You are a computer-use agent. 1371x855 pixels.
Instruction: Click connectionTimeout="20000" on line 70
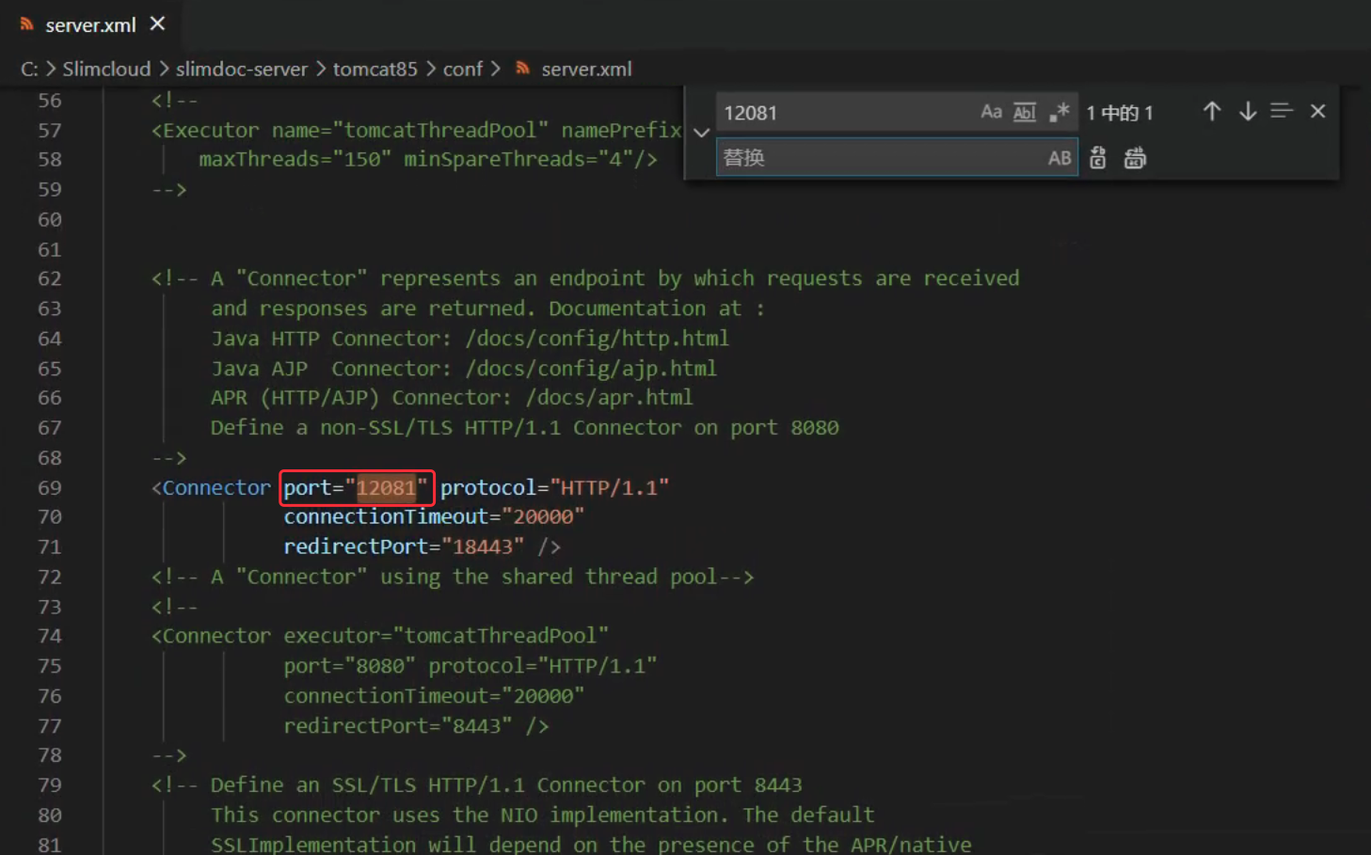pyautogui.click(x=434, y=516)
